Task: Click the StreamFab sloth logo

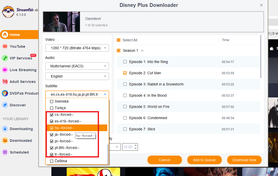Action: tap(8, 12)
